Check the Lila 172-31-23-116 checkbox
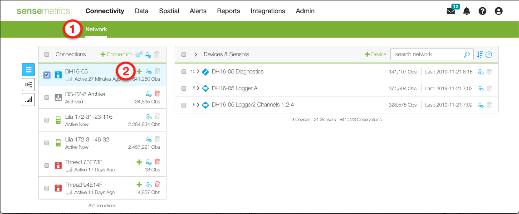This screenshot has width=519, height=214. (47, 120)
